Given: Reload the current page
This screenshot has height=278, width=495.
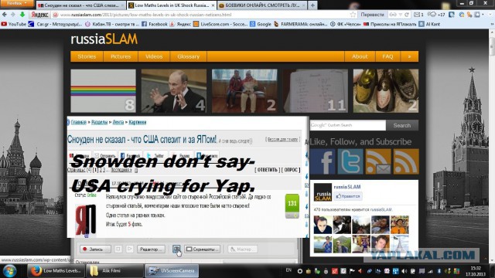Looking at the screenshot, I should coord(407,15).
